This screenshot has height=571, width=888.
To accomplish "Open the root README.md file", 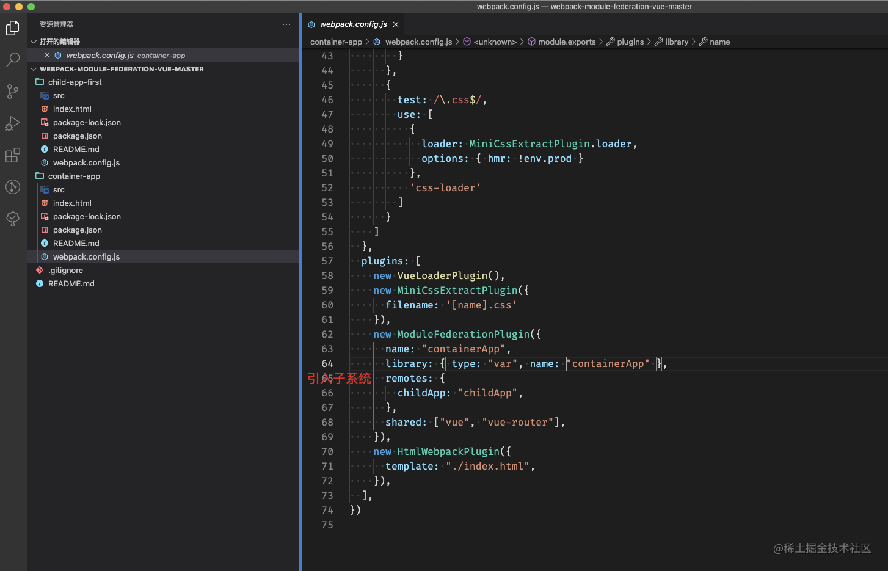I will [x=164, y=283].
